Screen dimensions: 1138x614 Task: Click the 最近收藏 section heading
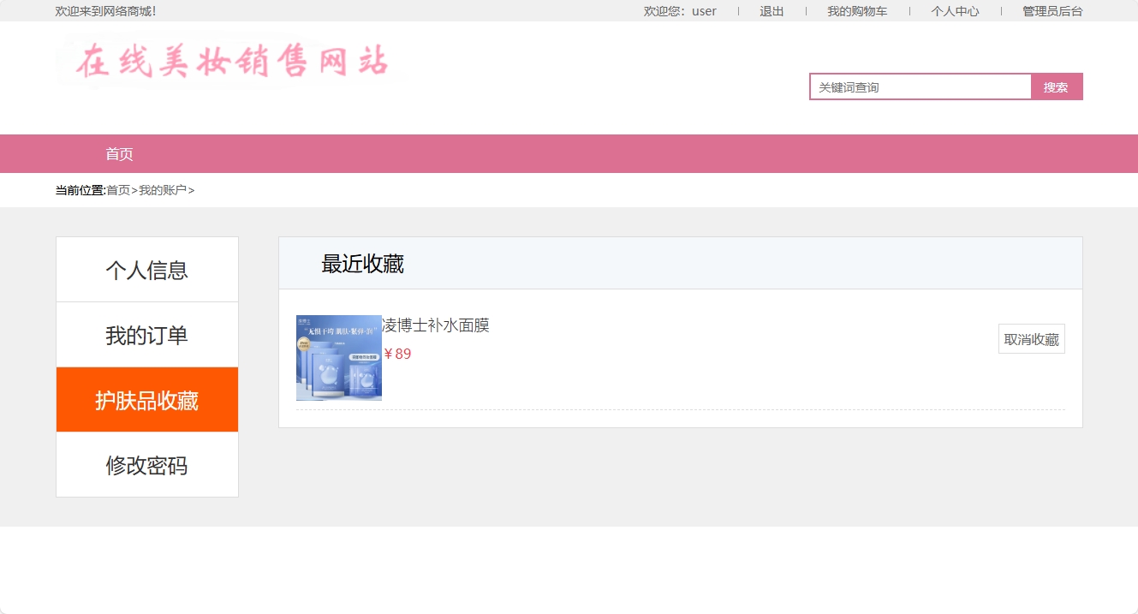[x=362, y=264]
